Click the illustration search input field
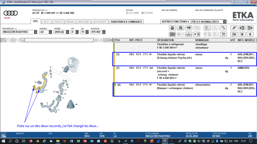Viewport: 257px width, 144px height. (59, 40)
